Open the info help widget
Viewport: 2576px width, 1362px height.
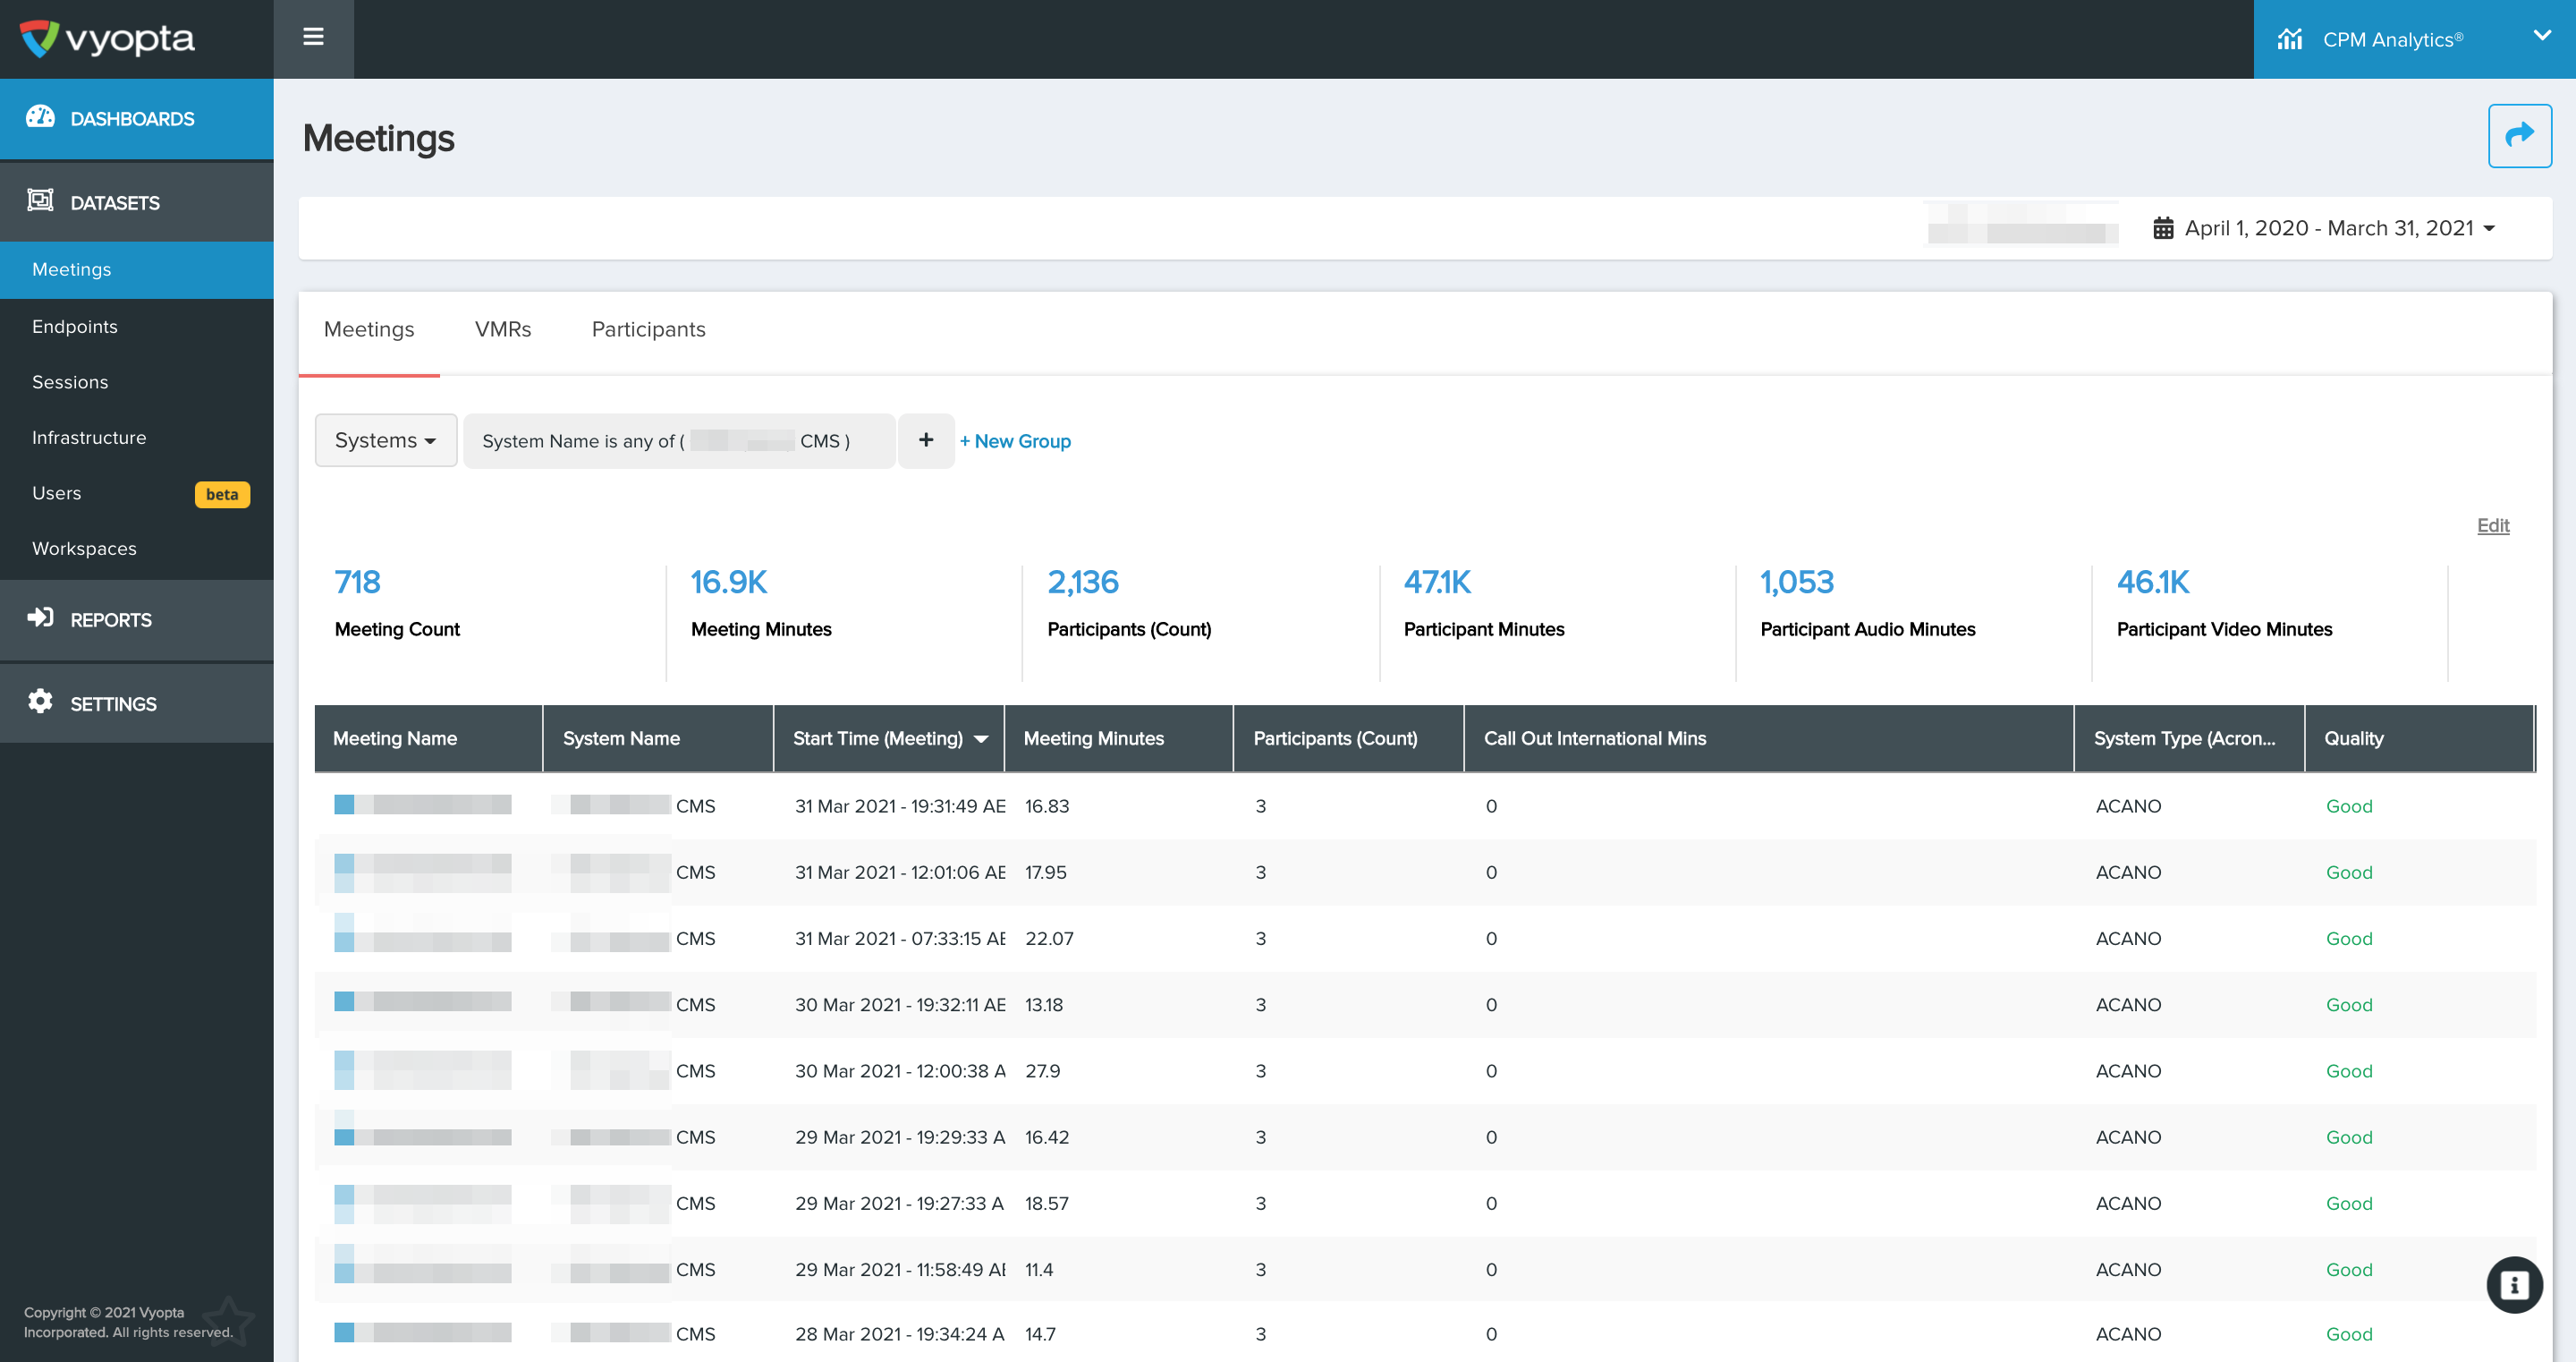pos(2513,1284)
